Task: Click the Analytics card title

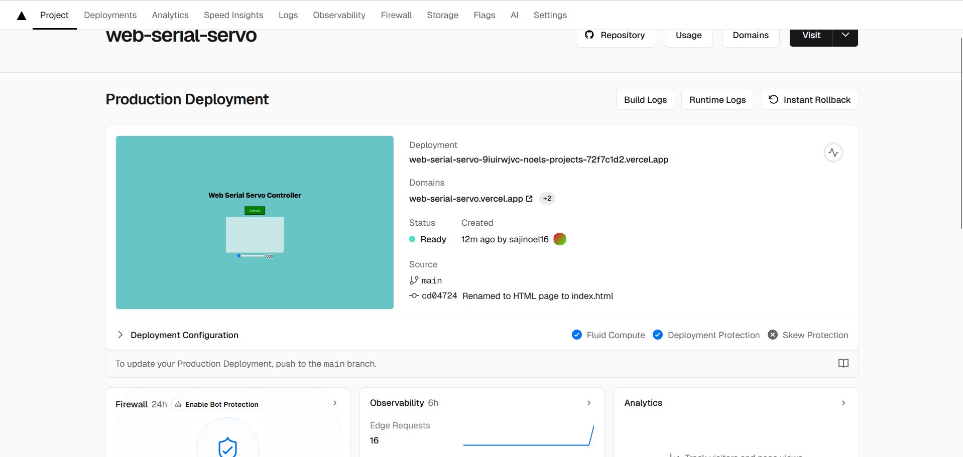Action: coord(643,403)
